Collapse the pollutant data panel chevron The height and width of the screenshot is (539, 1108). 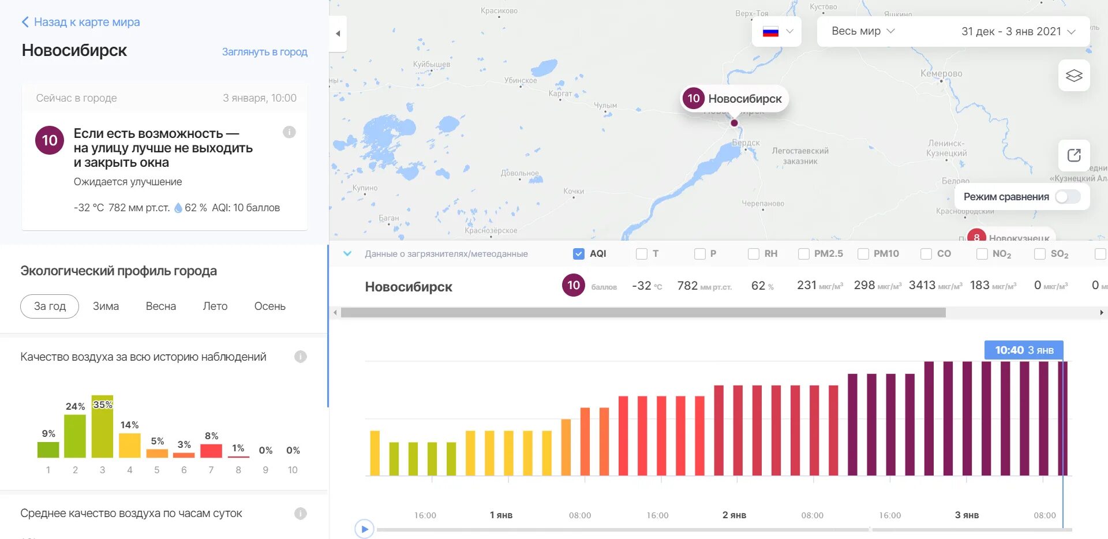pyautogui.click(x=347, y=253)
